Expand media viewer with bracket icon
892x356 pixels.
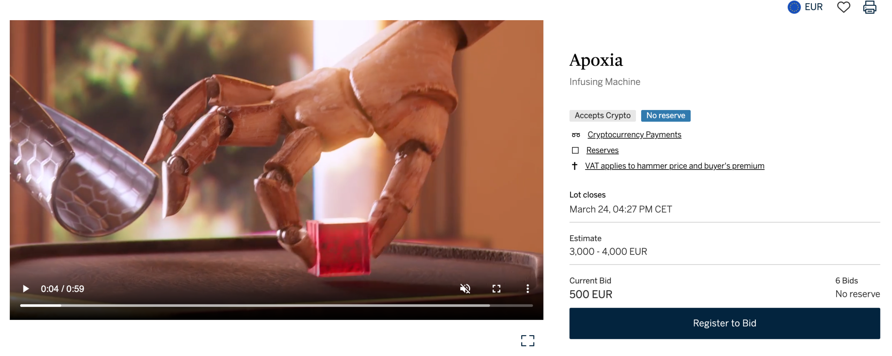527,340
